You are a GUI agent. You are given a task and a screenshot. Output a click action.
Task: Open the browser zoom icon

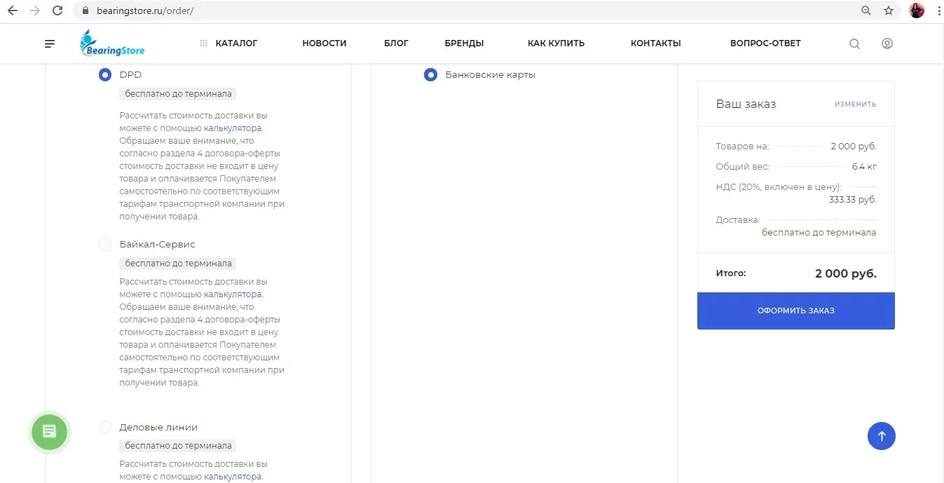pos(866,11)
